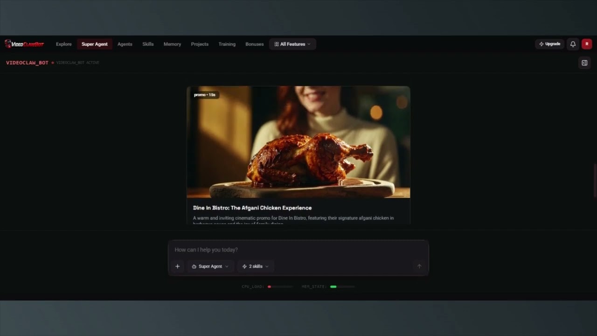Viewport: 597px width, 336px height.
Task: Click the VideoClawBot logo
Action: tap(24, 44)
